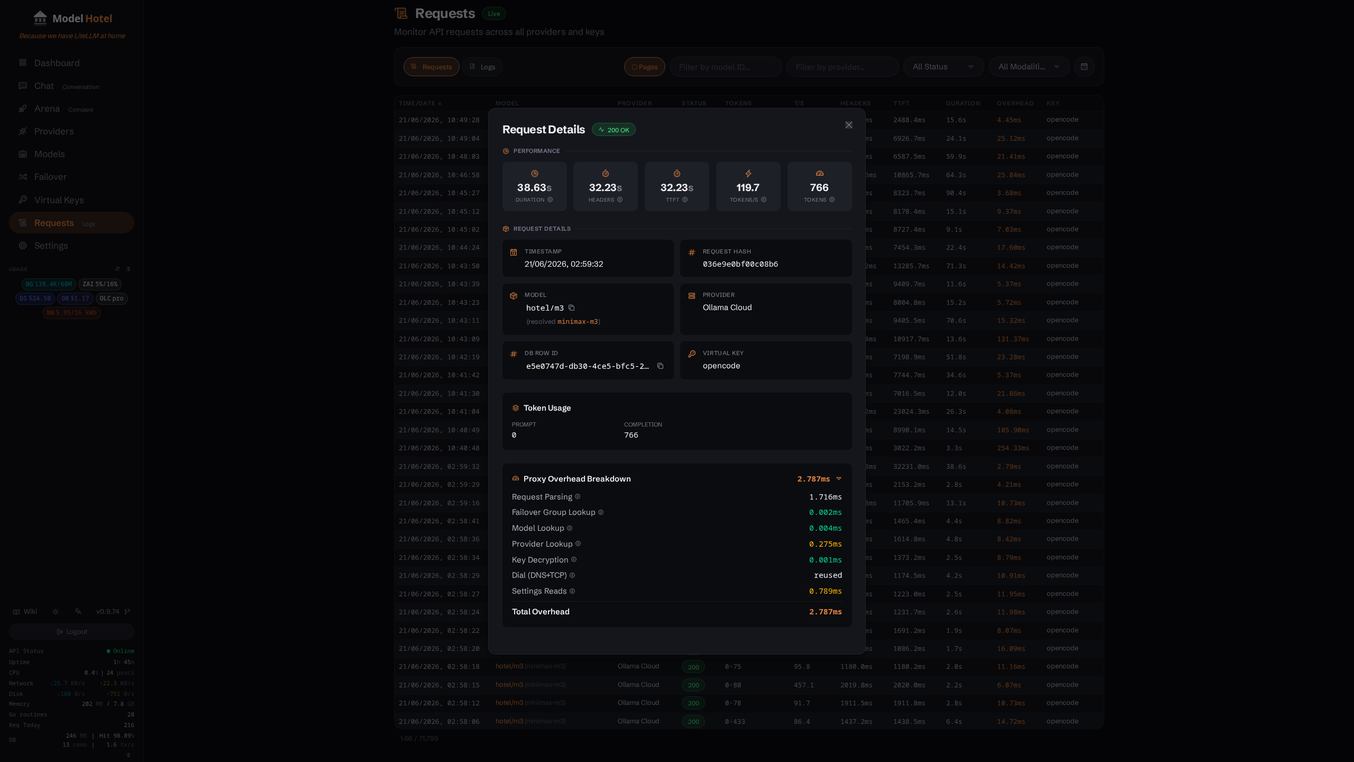The height and width of the screenshot is (762, 1354).
Task: Refresh the usage section
Action: coord(117,269)
